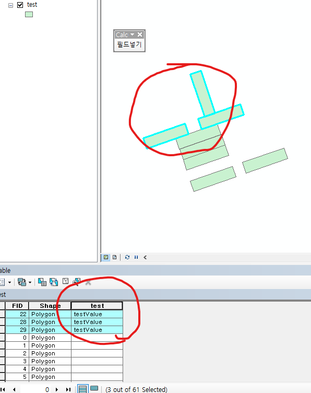Click Select By Attributes icon
The width and height of the screenshot is (311, 393).
pyautogui.click(x=42, y=282)
